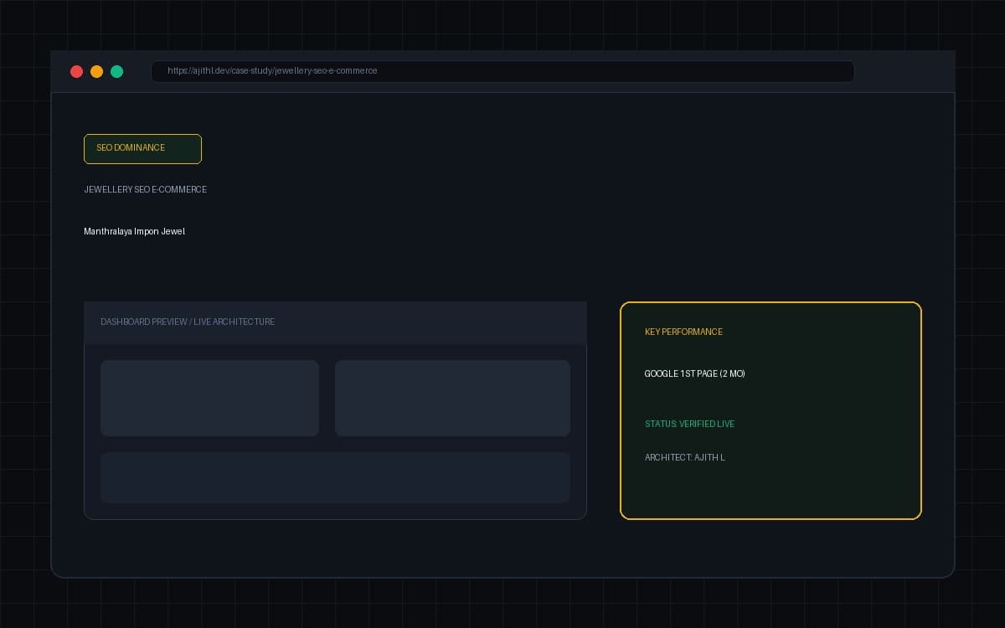1005x628 pixels.
Task: Click the orange minimize window dot
Action: click(x=96, y=71)
